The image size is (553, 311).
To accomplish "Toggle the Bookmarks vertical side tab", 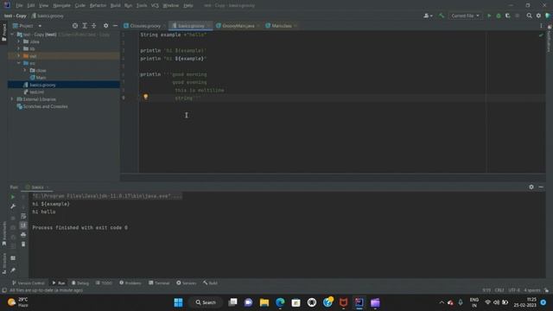I will [x=3, y=233].
